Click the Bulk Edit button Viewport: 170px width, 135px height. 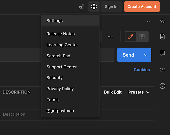(113, 92)
